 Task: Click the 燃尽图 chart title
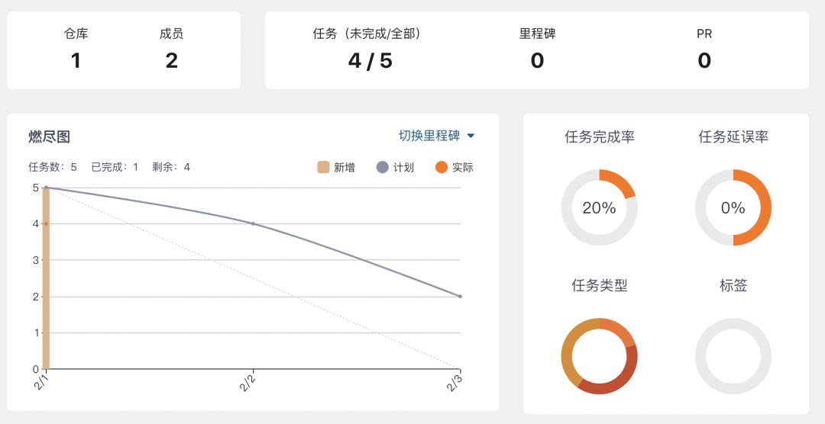[49, 137]
